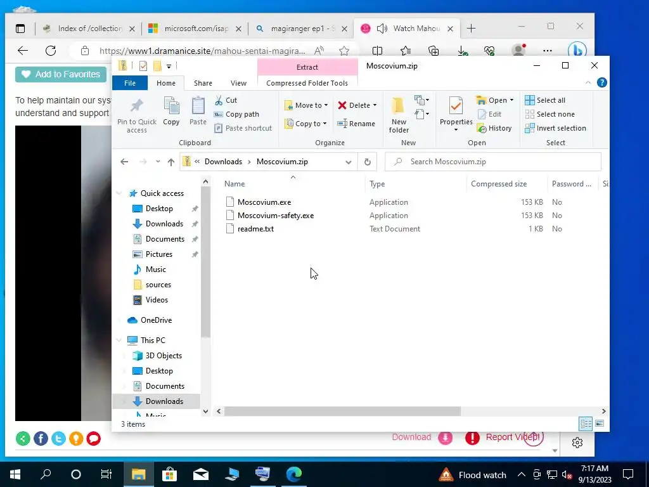649x487 pixels.
Task: Expand address bar history dropdown
Action: [x=349, y=162]
